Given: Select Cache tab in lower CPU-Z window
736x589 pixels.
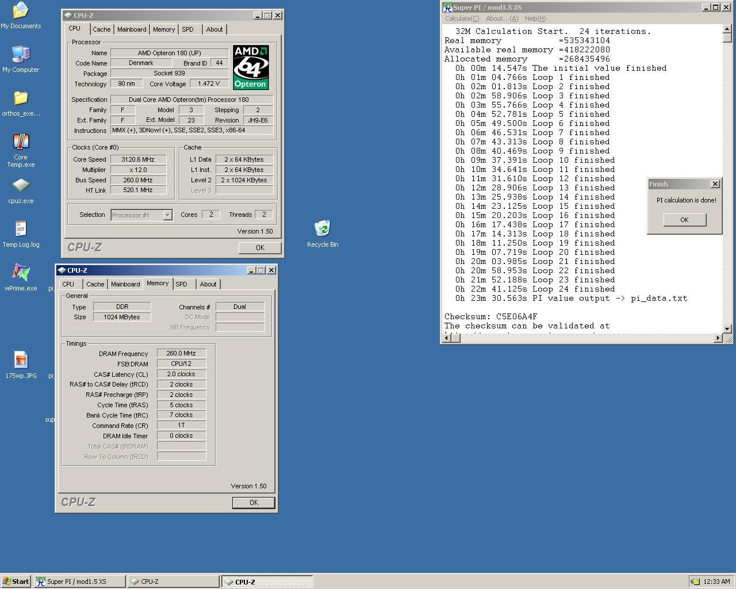Looking at the screenshot, I should [x=95, y=284].
